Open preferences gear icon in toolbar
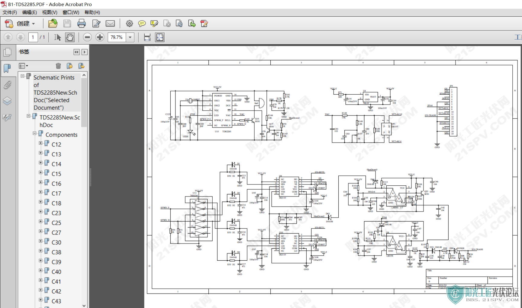522x308 pixels. (x=129, y=24)
